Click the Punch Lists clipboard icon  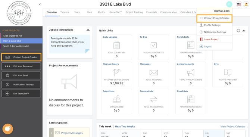pyautogui.click(x=191, y=45)
